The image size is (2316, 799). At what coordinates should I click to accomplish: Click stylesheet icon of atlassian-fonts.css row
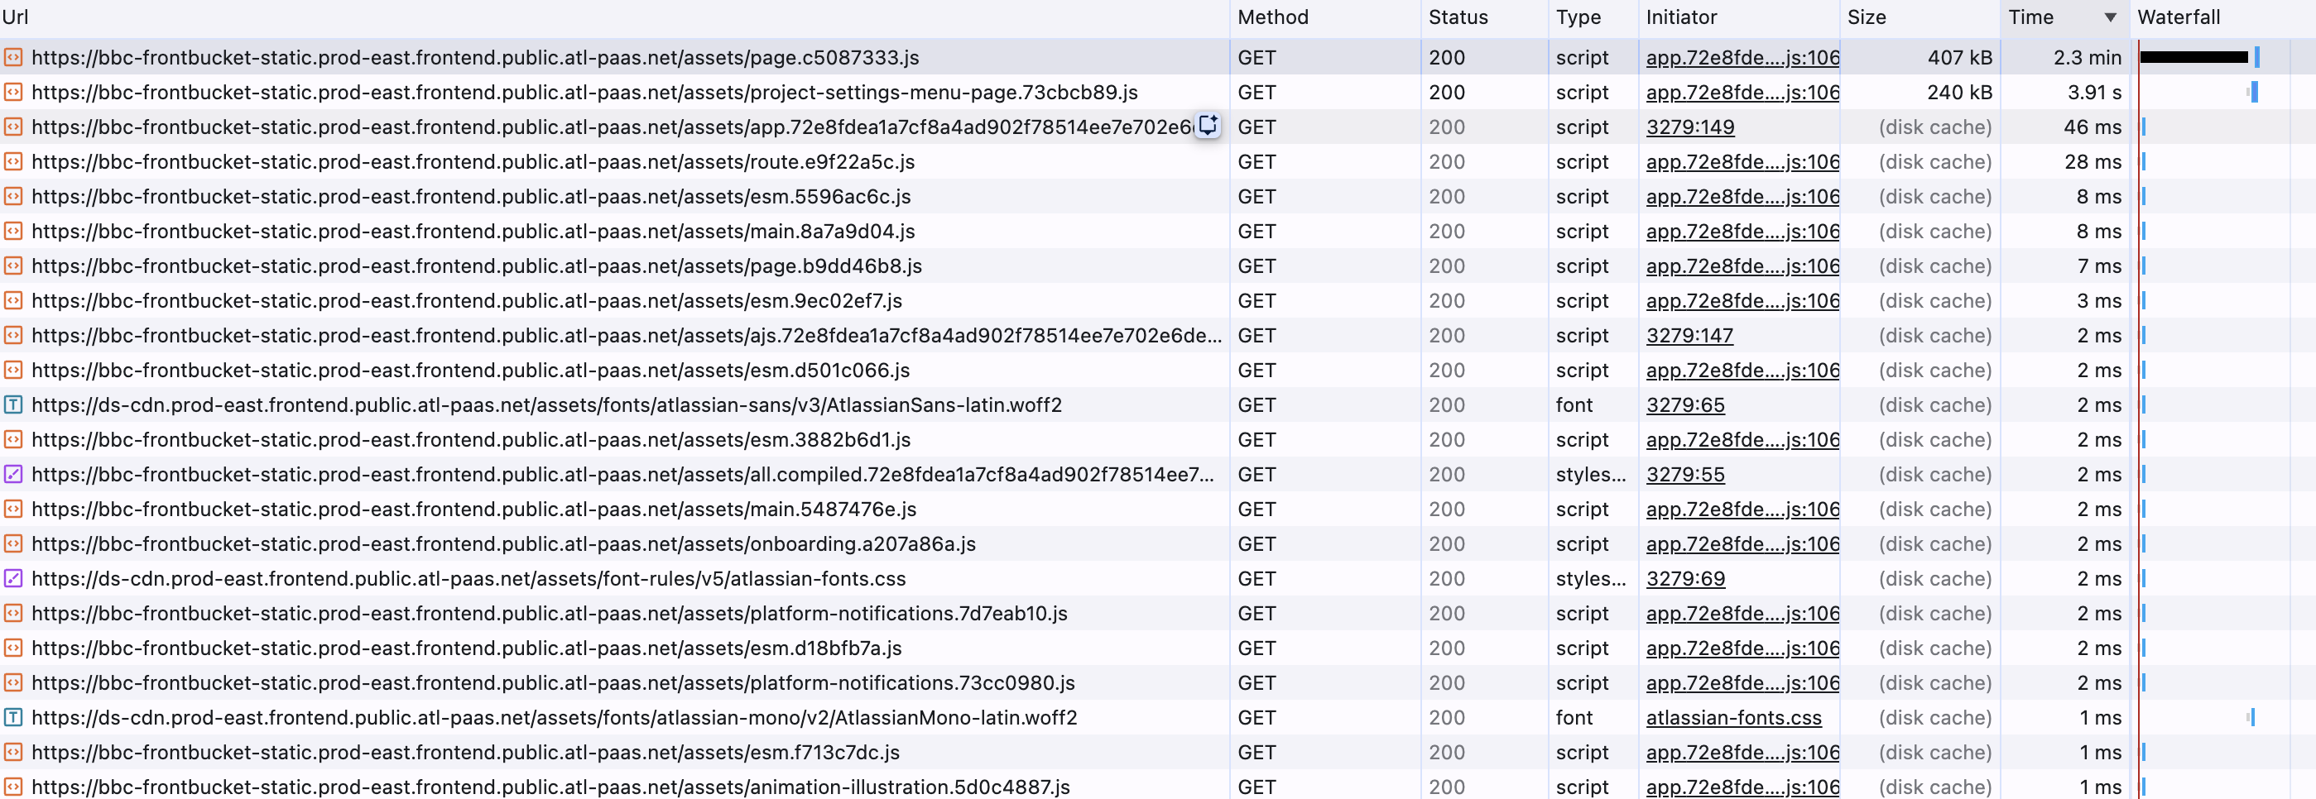pyautogui.click(x=12, y=578)
